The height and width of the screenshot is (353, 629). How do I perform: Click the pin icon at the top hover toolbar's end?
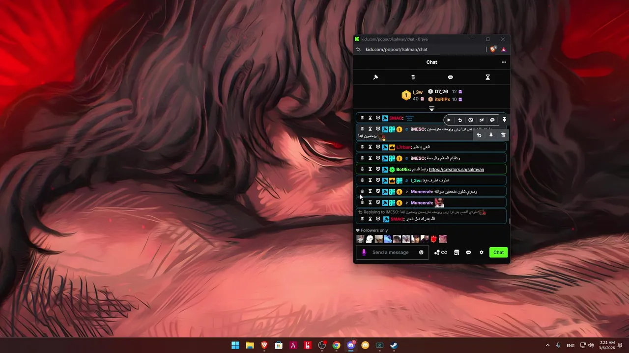point(504,120)
